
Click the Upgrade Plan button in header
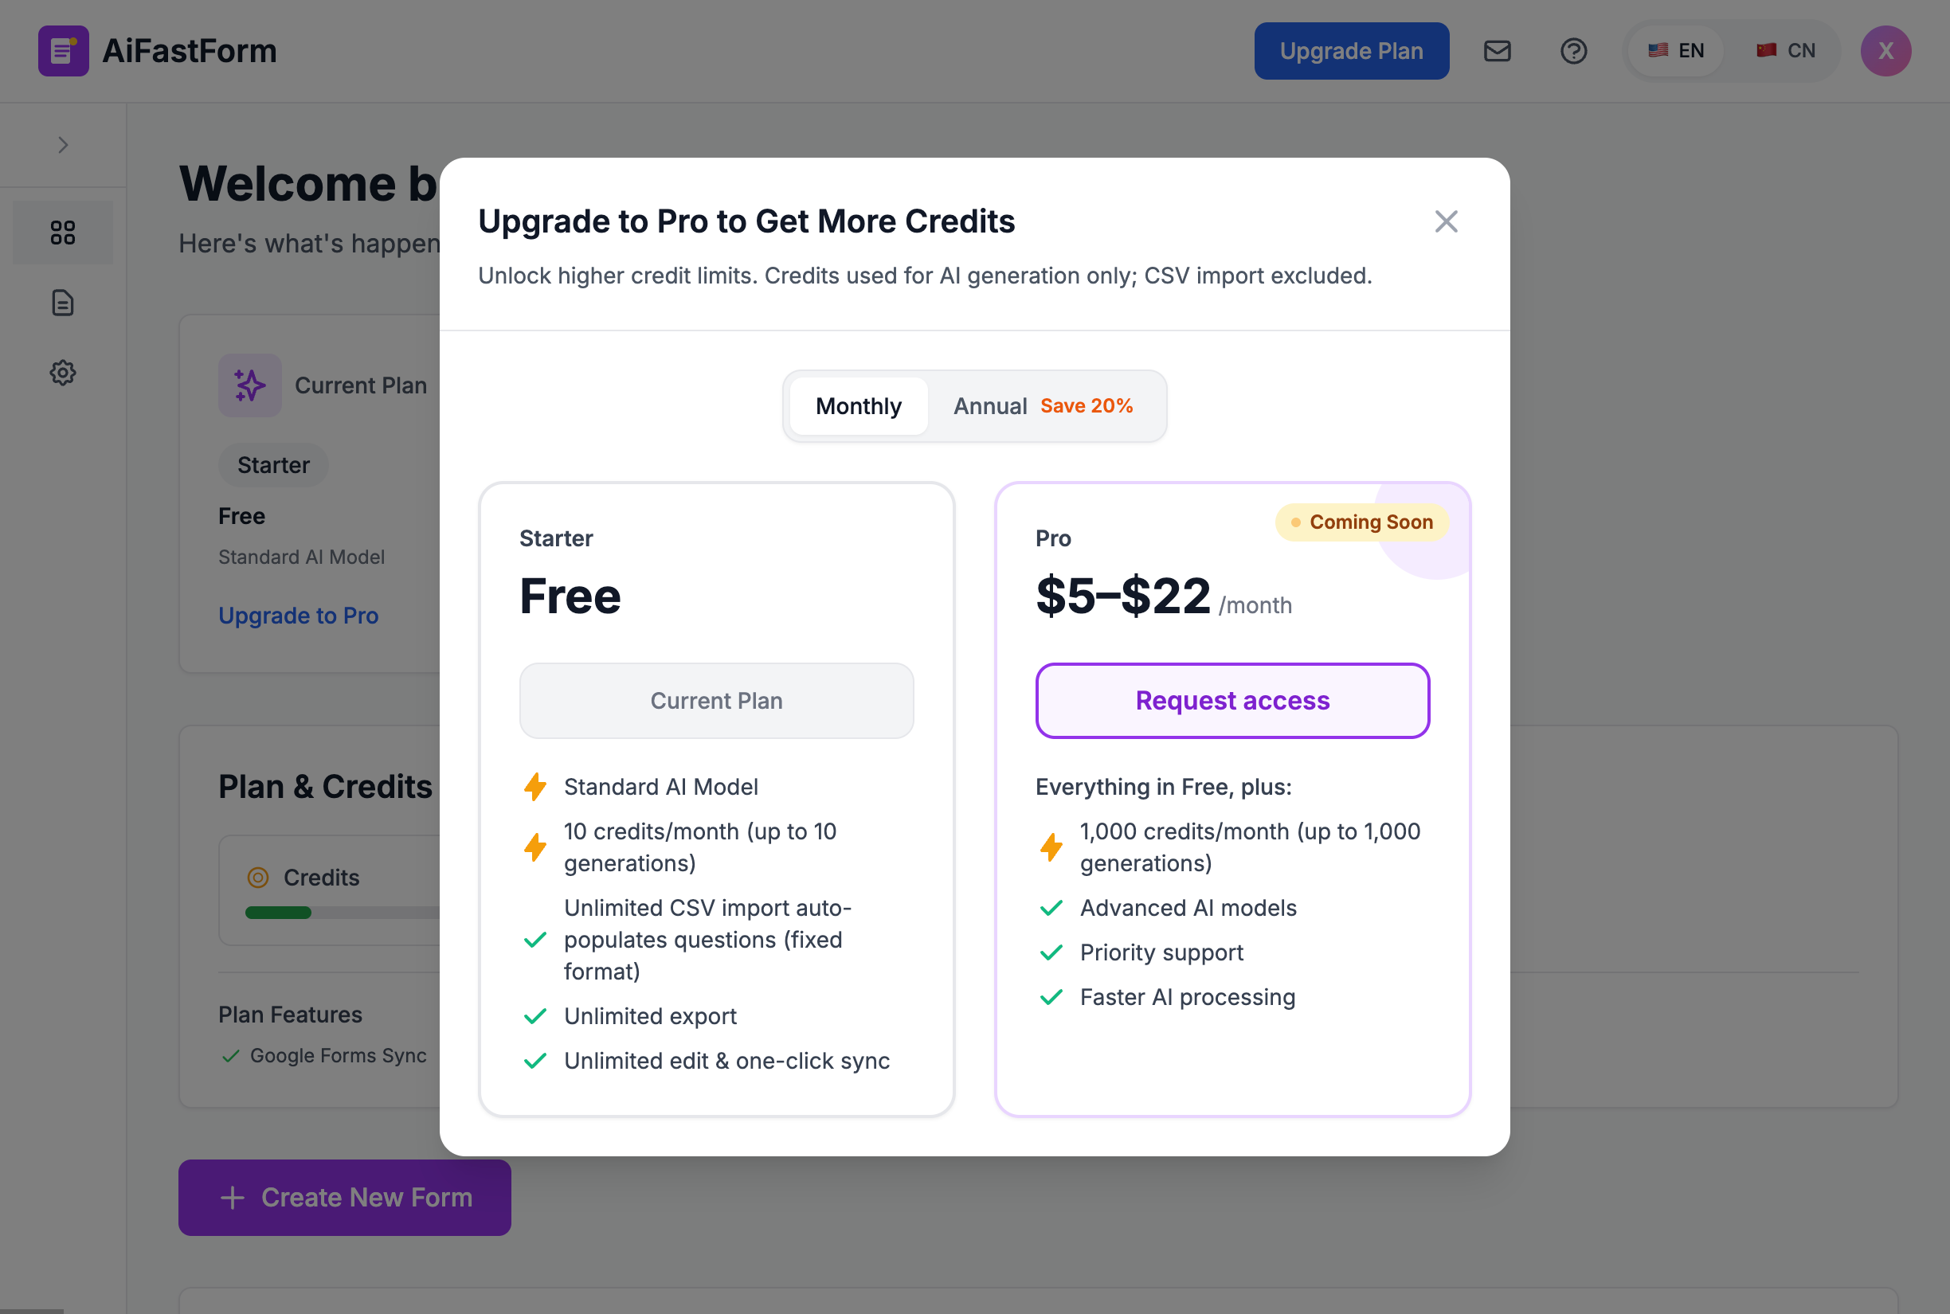tap(1351, 51)
